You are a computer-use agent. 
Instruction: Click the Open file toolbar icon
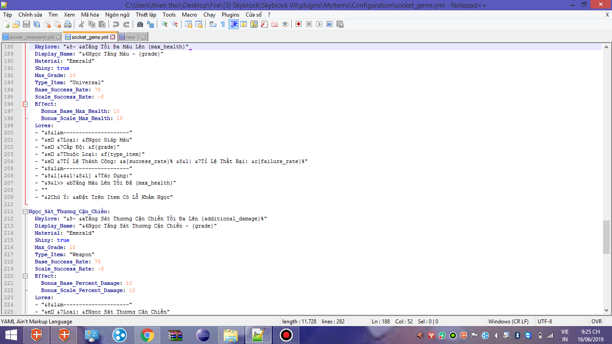coord(16,24)
